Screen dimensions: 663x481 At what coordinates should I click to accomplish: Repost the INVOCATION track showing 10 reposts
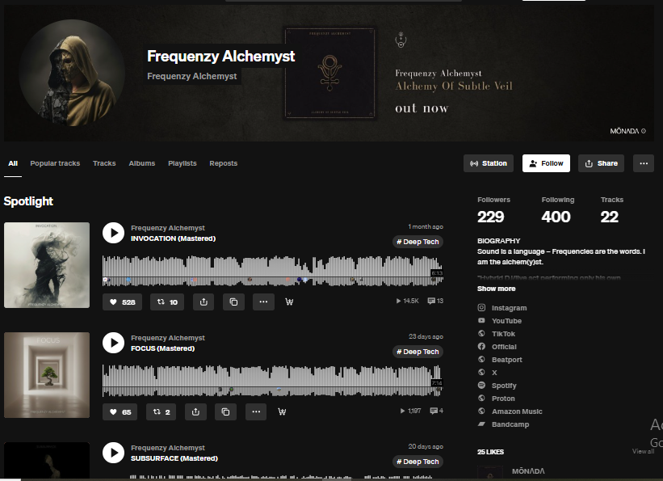[167, 302]
